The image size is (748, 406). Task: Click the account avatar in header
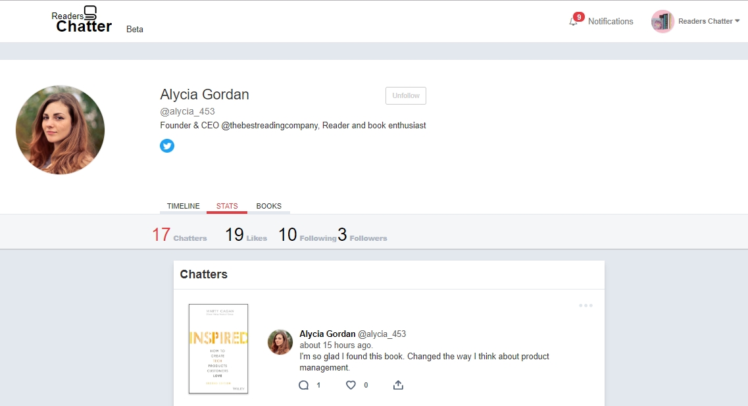(662, 22)
